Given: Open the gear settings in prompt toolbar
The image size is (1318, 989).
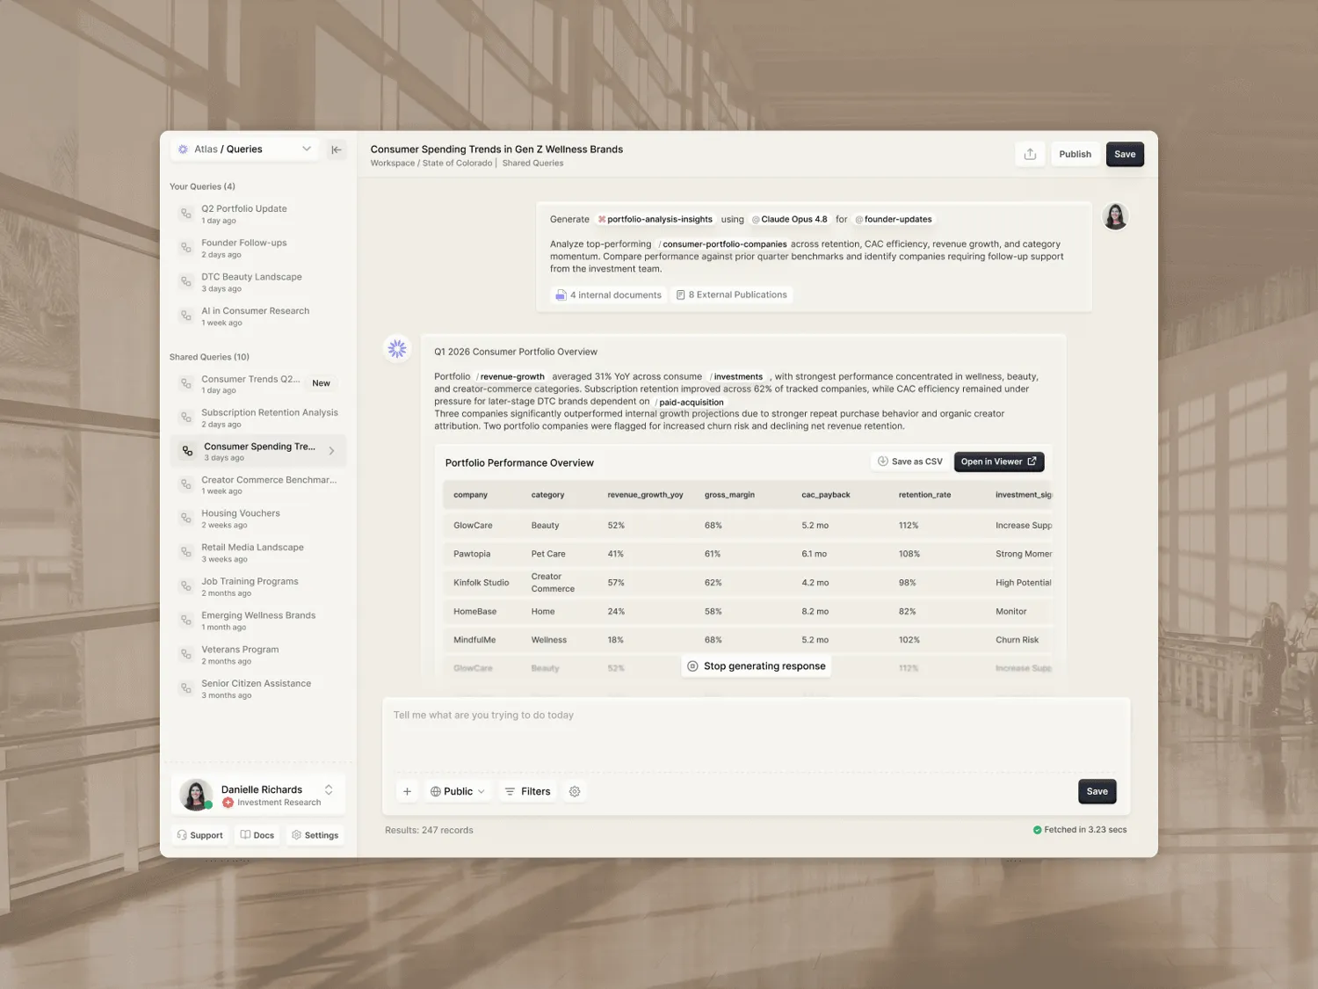Looking at the screenshot, I should 575,791.
